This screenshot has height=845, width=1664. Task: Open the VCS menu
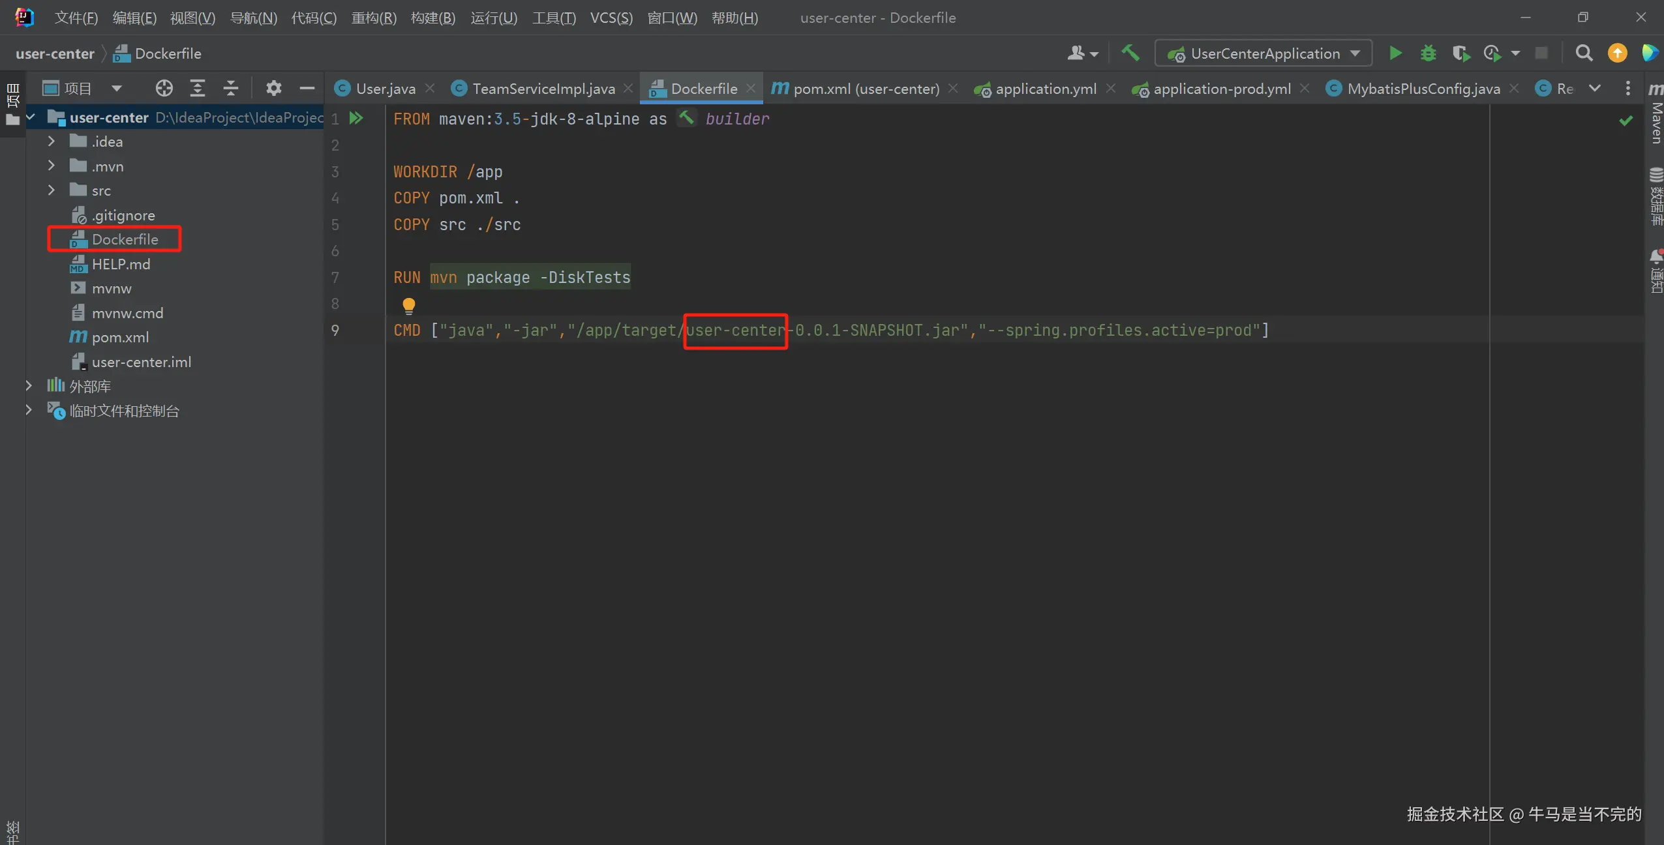[611, 18]
